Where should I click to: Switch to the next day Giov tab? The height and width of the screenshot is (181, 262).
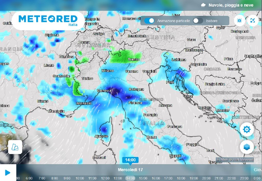point(257,170)
